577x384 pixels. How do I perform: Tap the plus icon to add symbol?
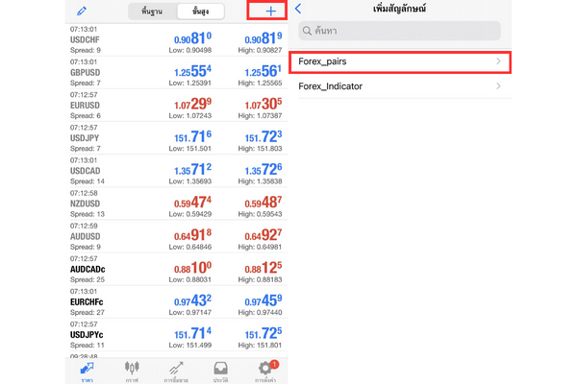[x=271, y=12]
